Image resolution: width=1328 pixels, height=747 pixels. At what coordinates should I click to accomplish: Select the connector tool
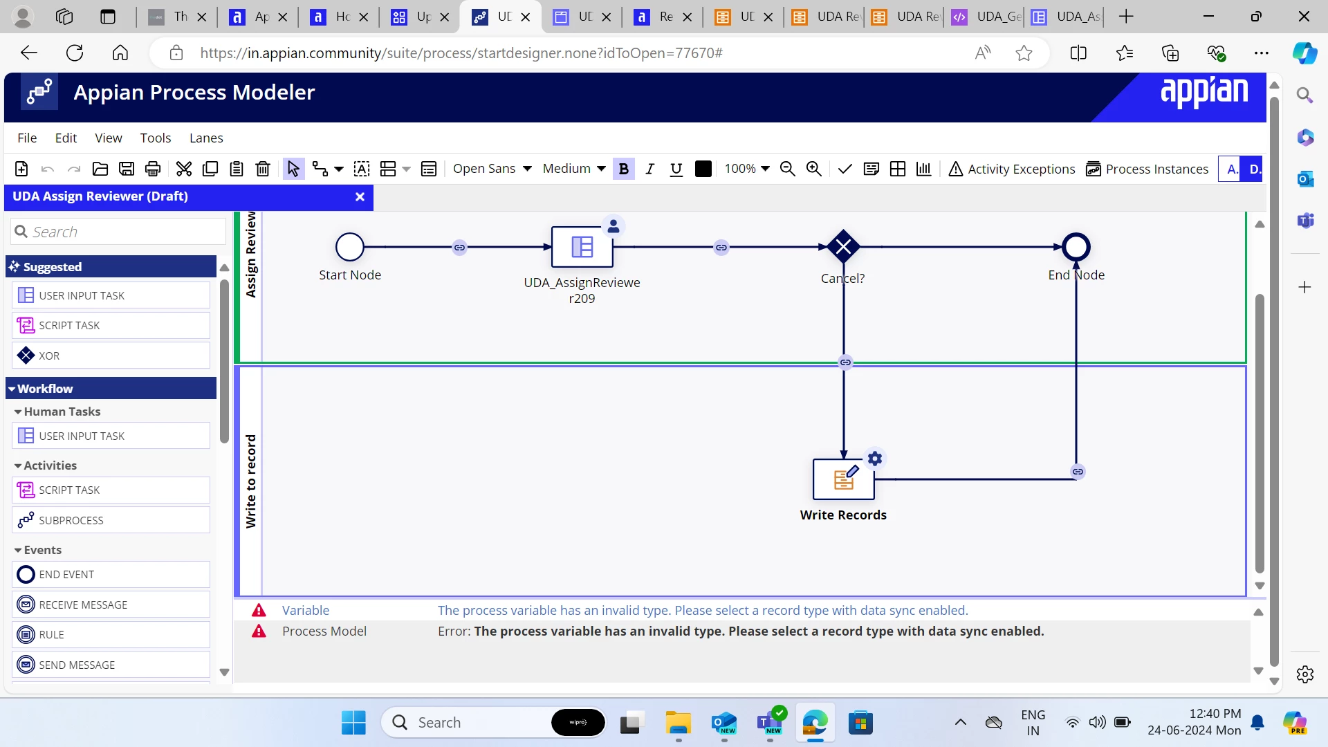[x=320, y=169]
